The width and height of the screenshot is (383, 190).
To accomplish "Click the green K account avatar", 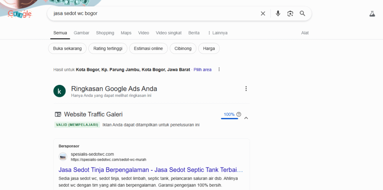I will pos(59,91).
